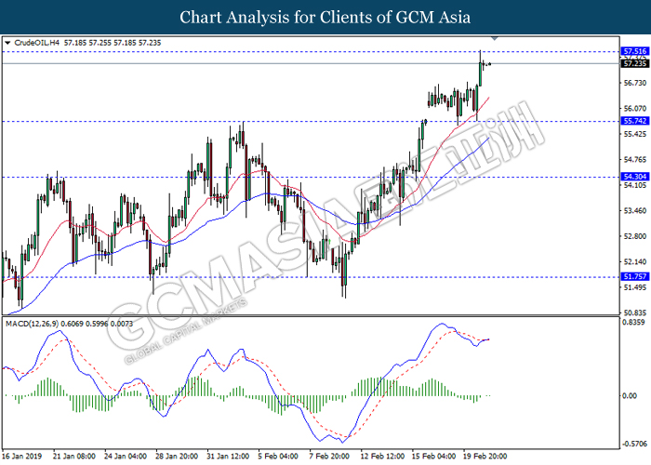Image resolution: width=651 pixels, height=465 pixels.
Task: Click the 5 Feb 04:00 time label
Action: point(278,456)
